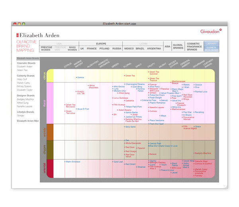
Task: Click the Elizabeth Arden logo
Action: coord(38,35)
